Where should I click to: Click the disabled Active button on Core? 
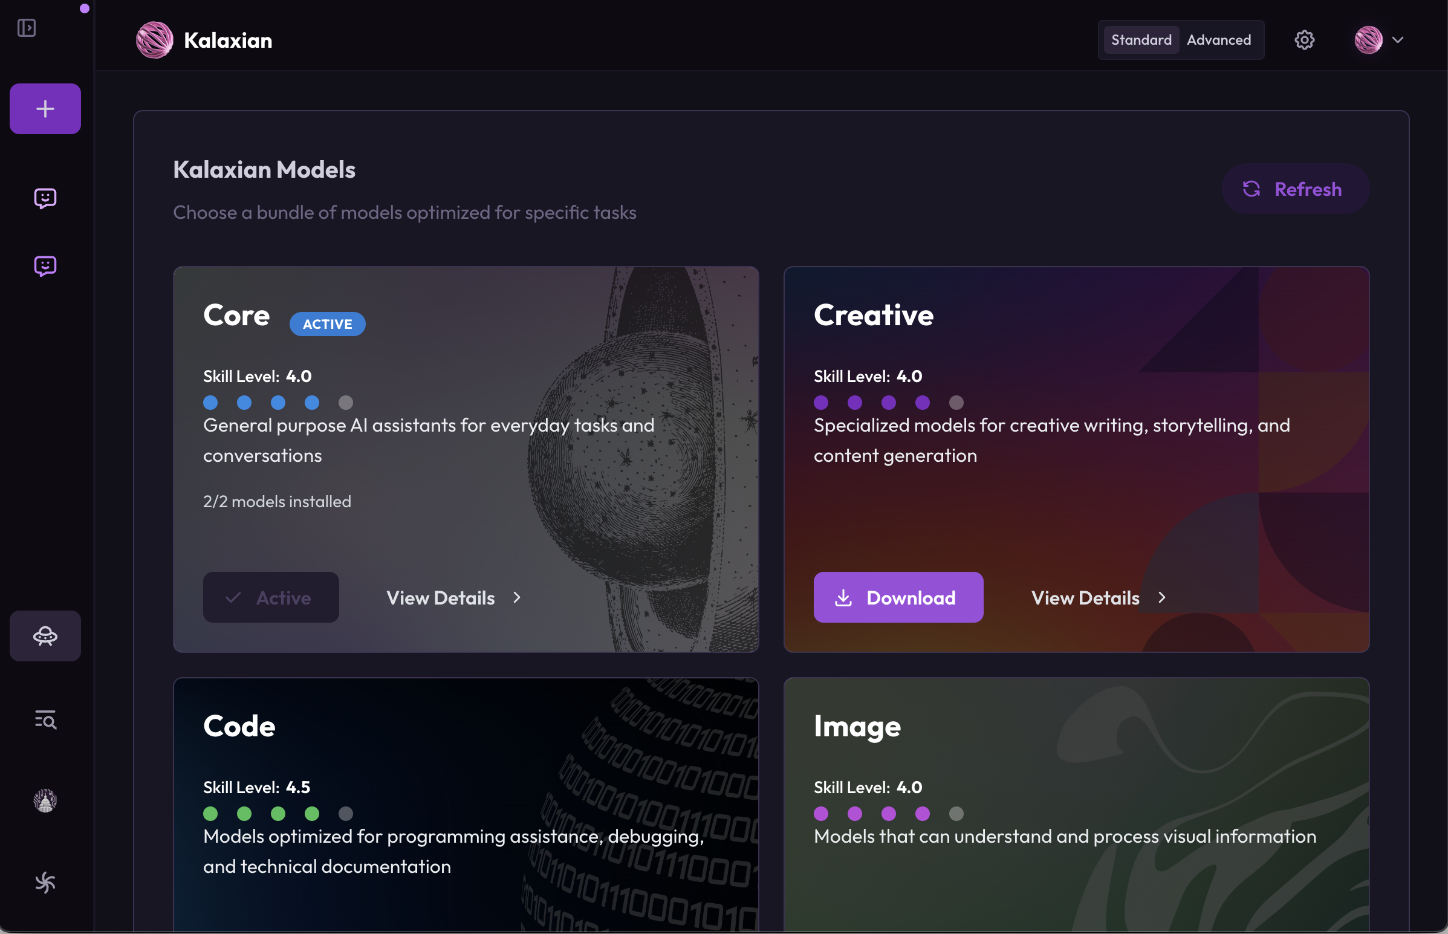(270, 598)
